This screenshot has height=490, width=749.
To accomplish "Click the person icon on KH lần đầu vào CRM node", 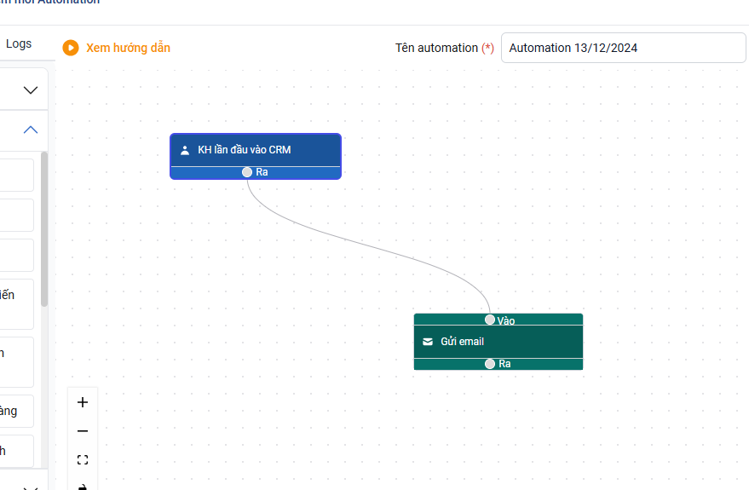I will coord(185,150).
